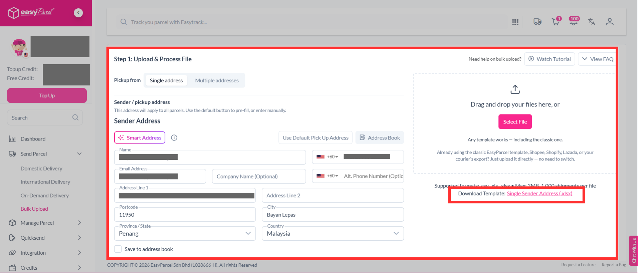
Task: Click the Smart Address button
Action: coord(140,137)
